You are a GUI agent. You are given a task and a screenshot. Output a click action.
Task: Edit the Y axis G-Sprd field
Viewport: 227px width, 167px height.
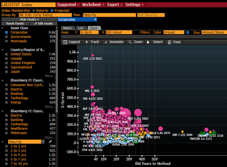89,32
